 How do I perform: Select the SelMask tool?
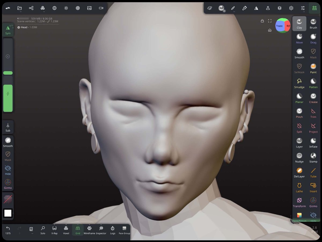[x=299, y=68]
